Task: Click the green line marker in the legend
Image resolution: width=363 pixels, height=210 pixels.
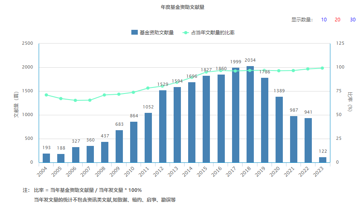Action: (186, 33)
